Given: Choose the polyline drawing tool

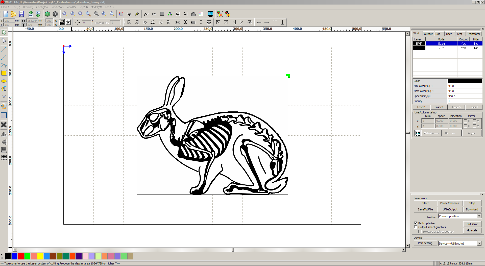Looking at the screenshot, I should coord(4,58).
